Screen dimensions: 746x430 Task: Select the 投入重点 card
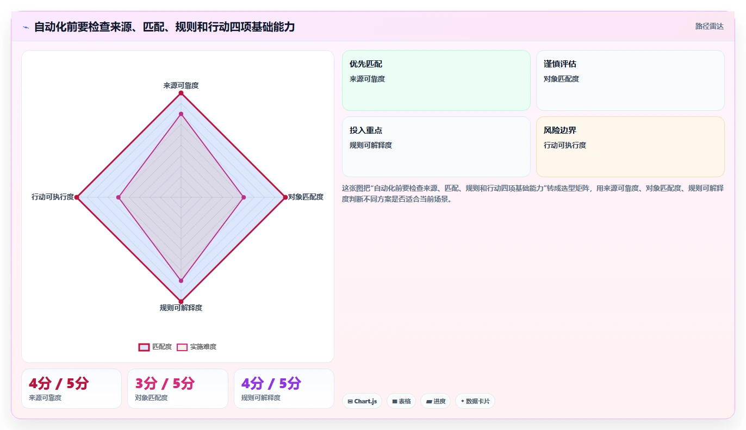pyautogui.click(x=436, y=147)
